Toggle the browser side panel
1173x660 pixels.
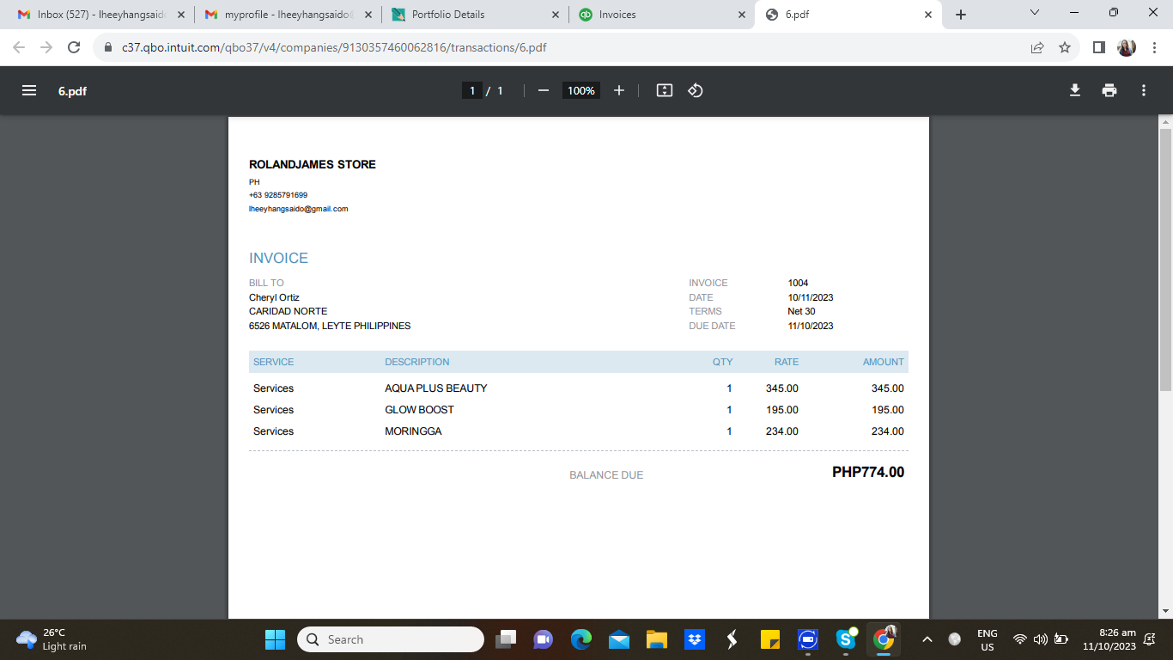pyautogui.click(x=1099, y=47)
